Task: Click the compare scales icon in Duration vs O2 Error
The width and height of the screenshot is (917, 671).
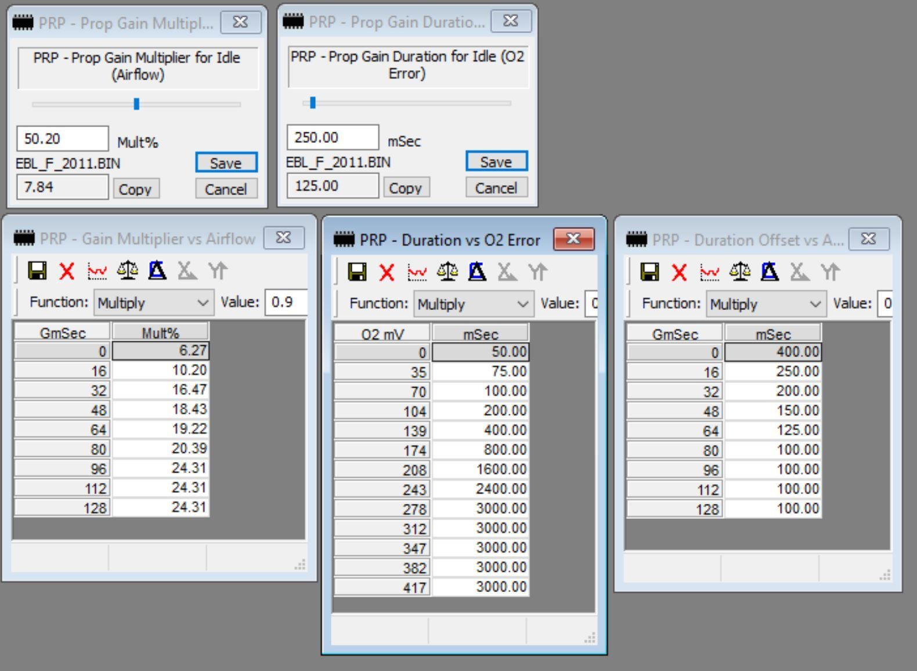Action: coord(447,272)
